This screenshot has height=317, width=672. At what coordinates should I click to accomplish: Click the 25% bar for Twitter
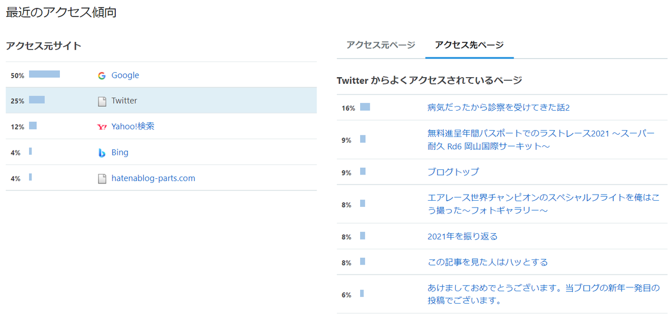click(37, 100)
